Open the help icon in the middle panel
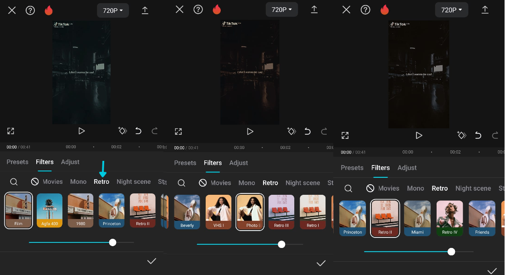 [198, 10]
